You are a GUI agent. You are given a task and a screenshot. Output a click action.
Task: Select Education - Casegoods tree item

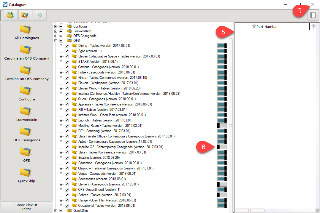[x=110, y=163]
